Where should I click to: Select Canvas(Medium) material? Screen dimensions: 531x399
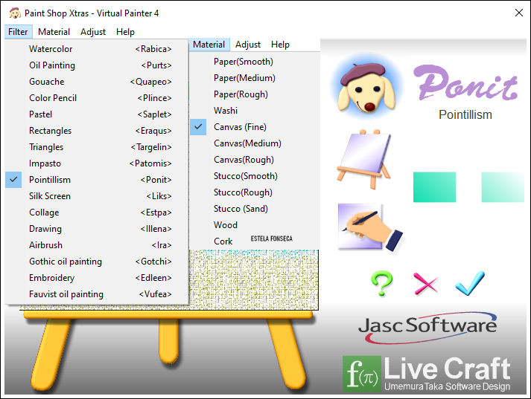click(255, 143)
